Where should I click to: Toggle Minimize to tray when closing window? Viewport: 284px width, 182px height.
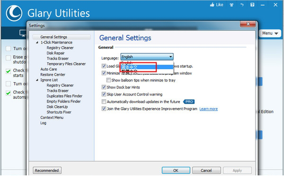104,73
